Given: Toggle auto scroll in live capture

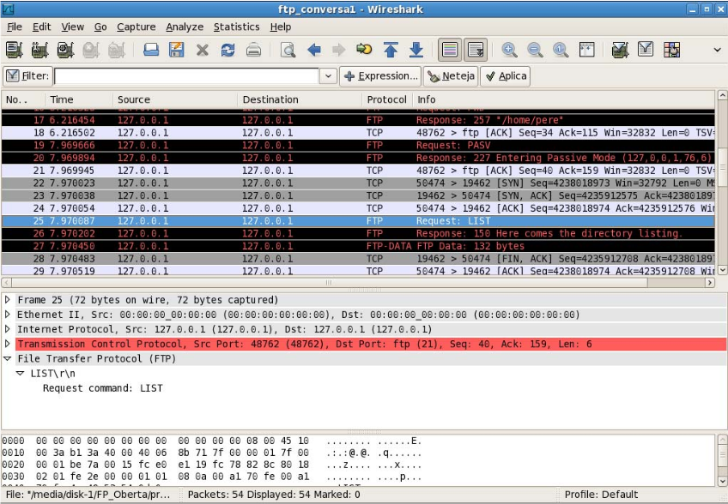Looking at the screenshot, I should [476, 50].
